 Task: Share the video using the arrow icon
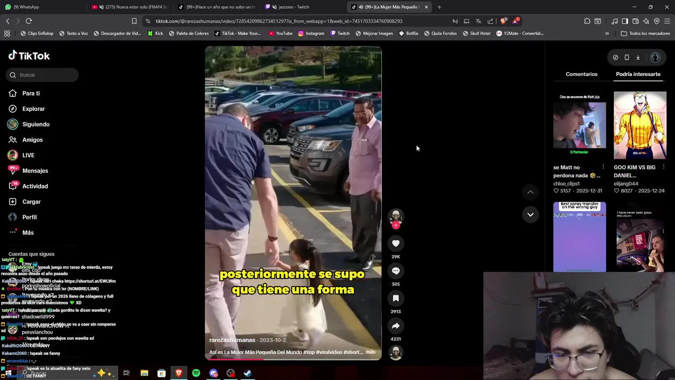pyautogui.click(x=396, y=326)
